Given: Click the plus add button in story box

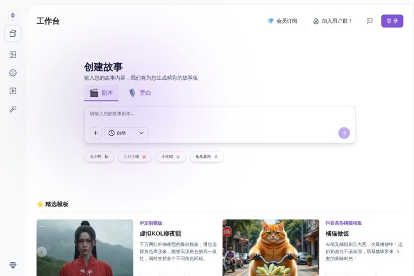Looking at the screenshot, I should [95, 133].
